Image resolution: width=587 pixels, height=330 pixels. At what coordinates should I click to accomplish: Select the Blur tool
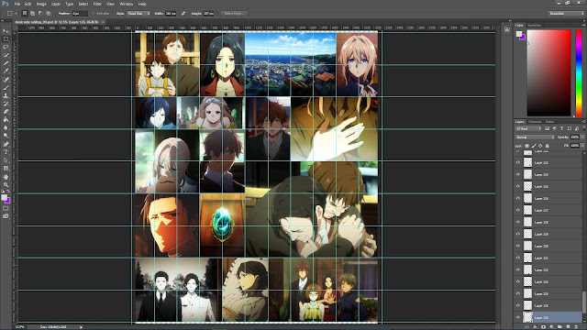coord(6,127)
